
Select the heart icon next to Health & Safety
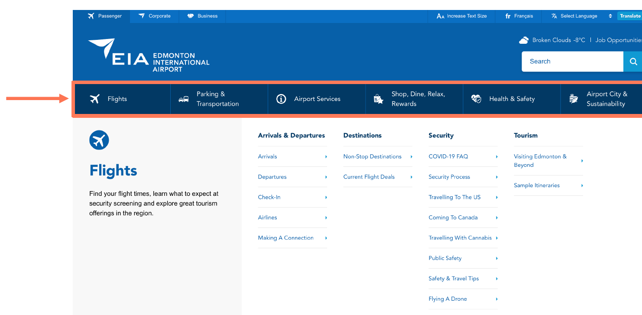click(476, 99)
